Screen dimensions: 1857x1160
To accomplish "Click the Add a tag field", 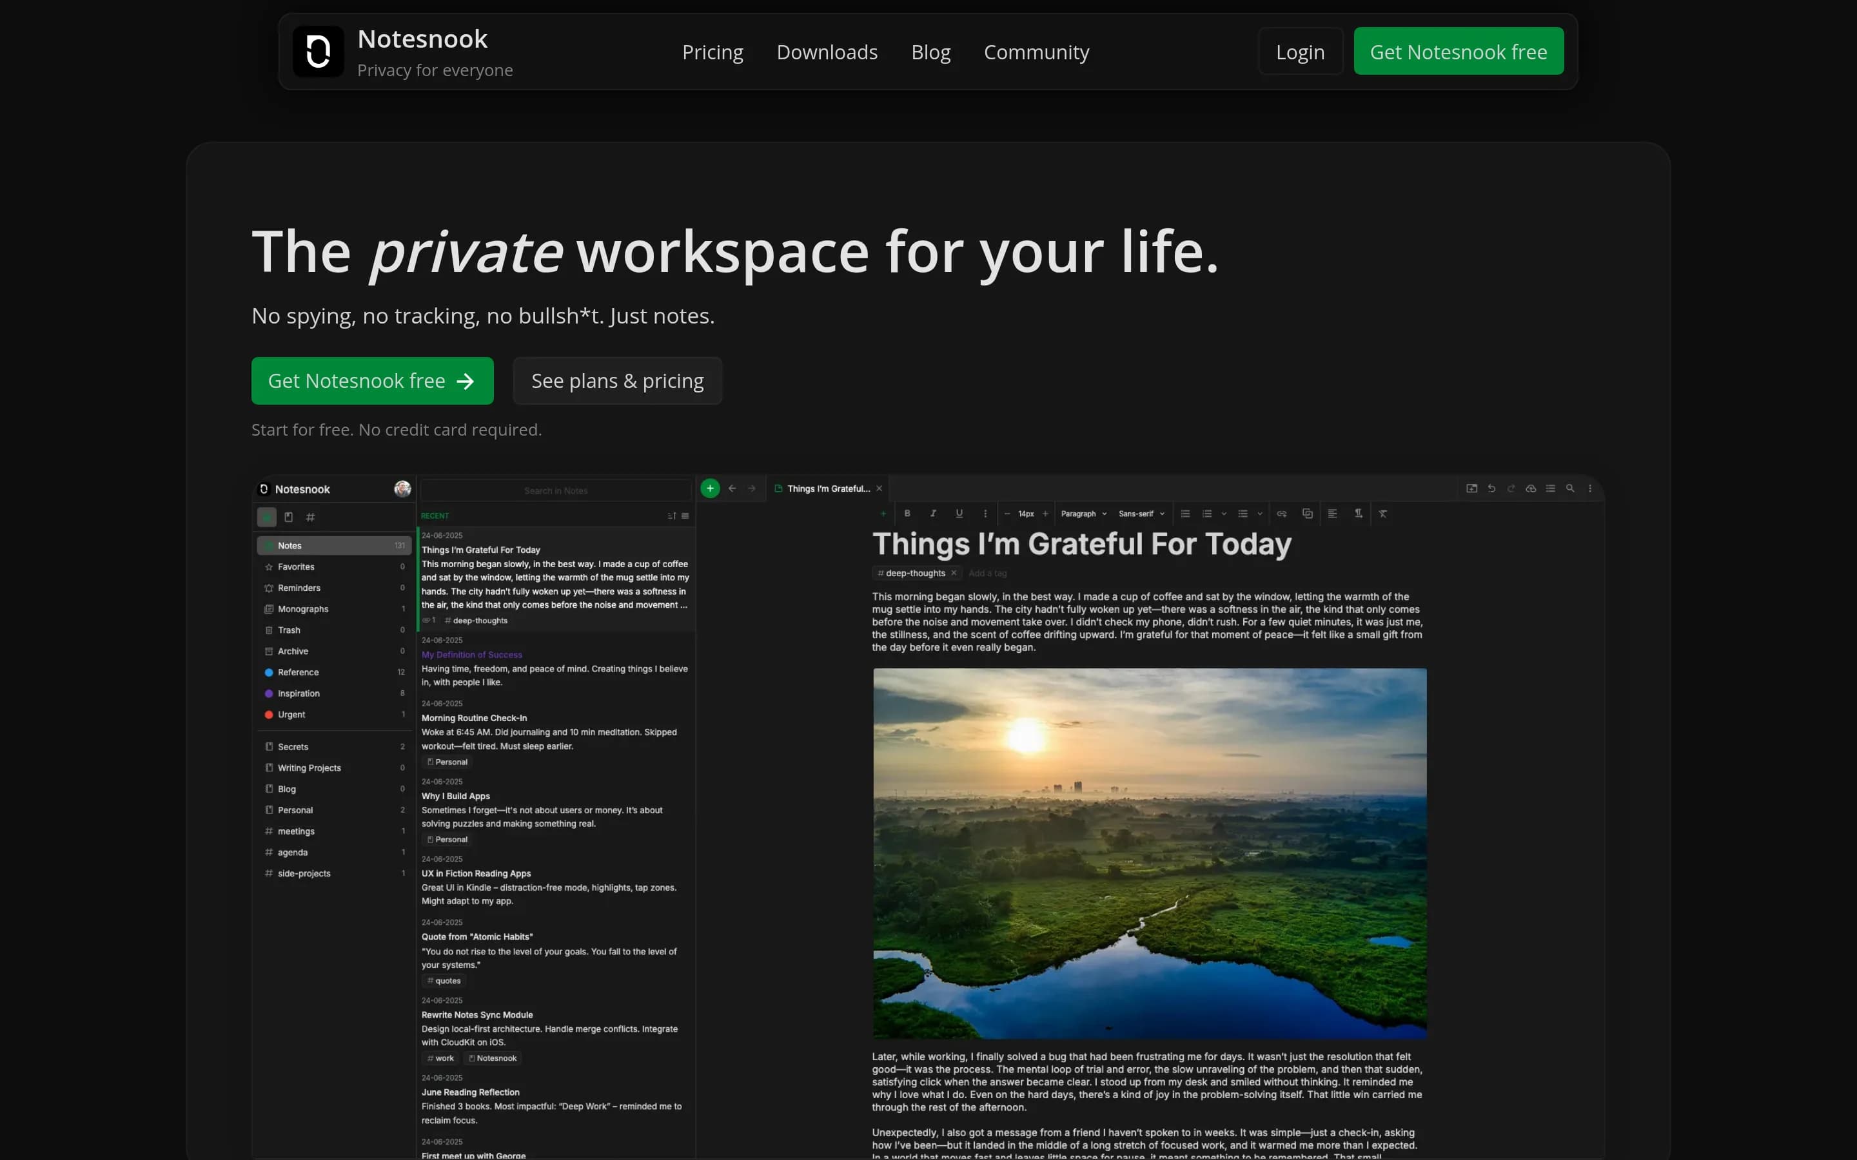I will click(x=988, y=573).
